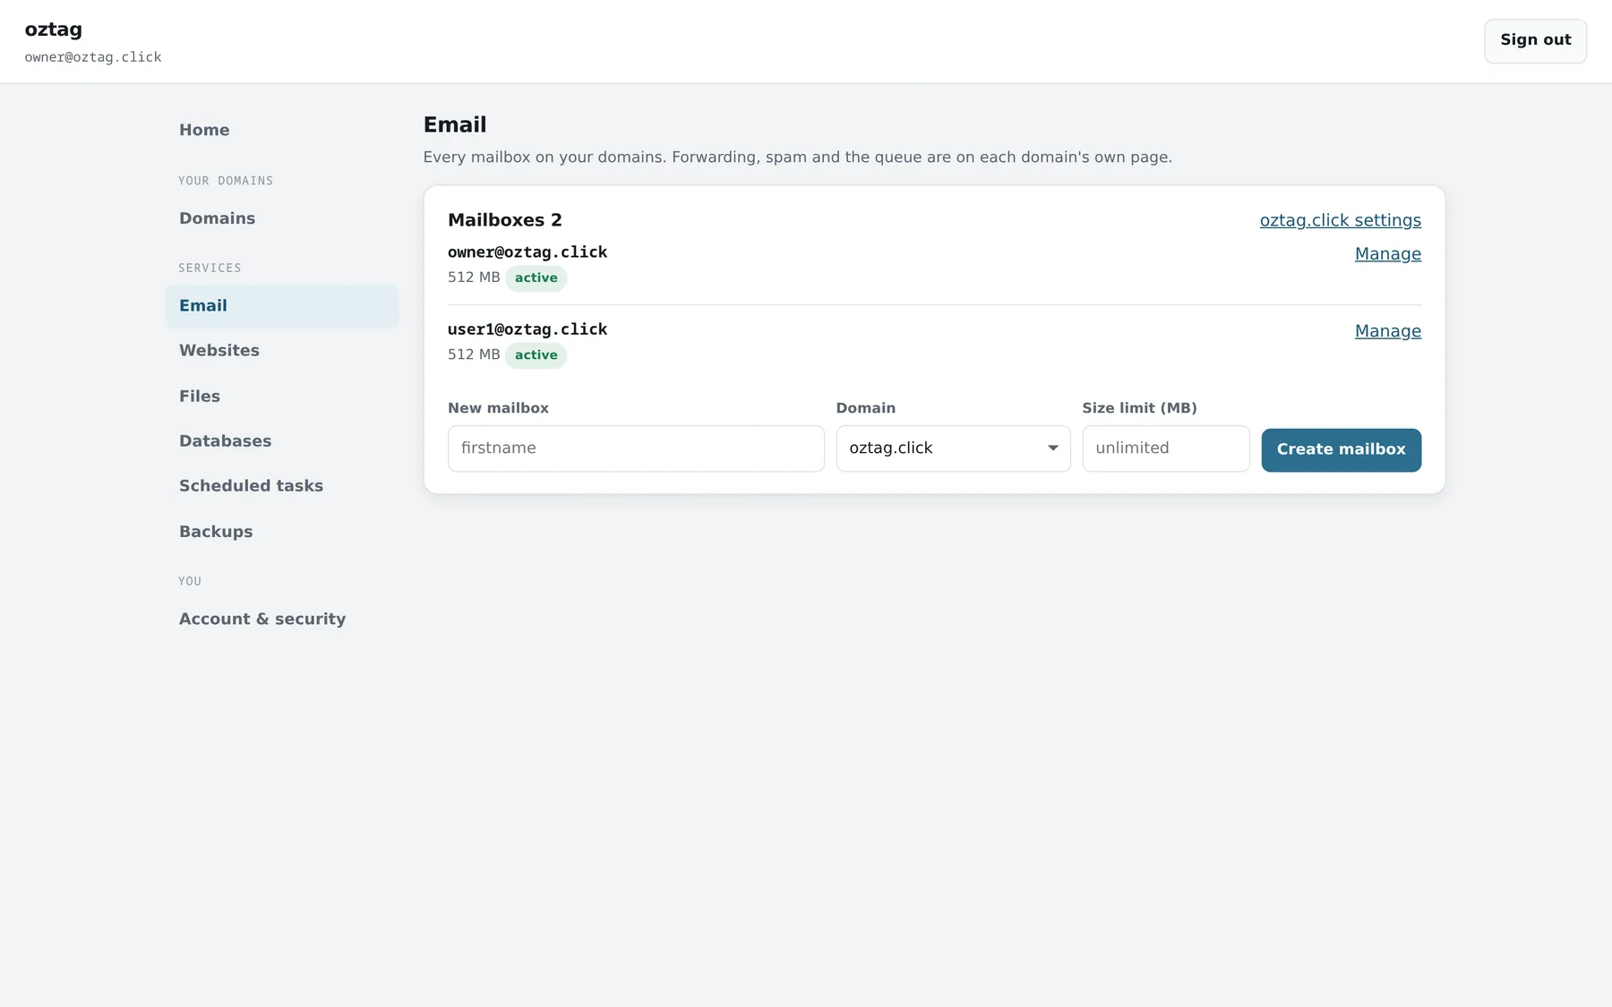Click the user1@oztag.click mailbox address

[527, 329]
